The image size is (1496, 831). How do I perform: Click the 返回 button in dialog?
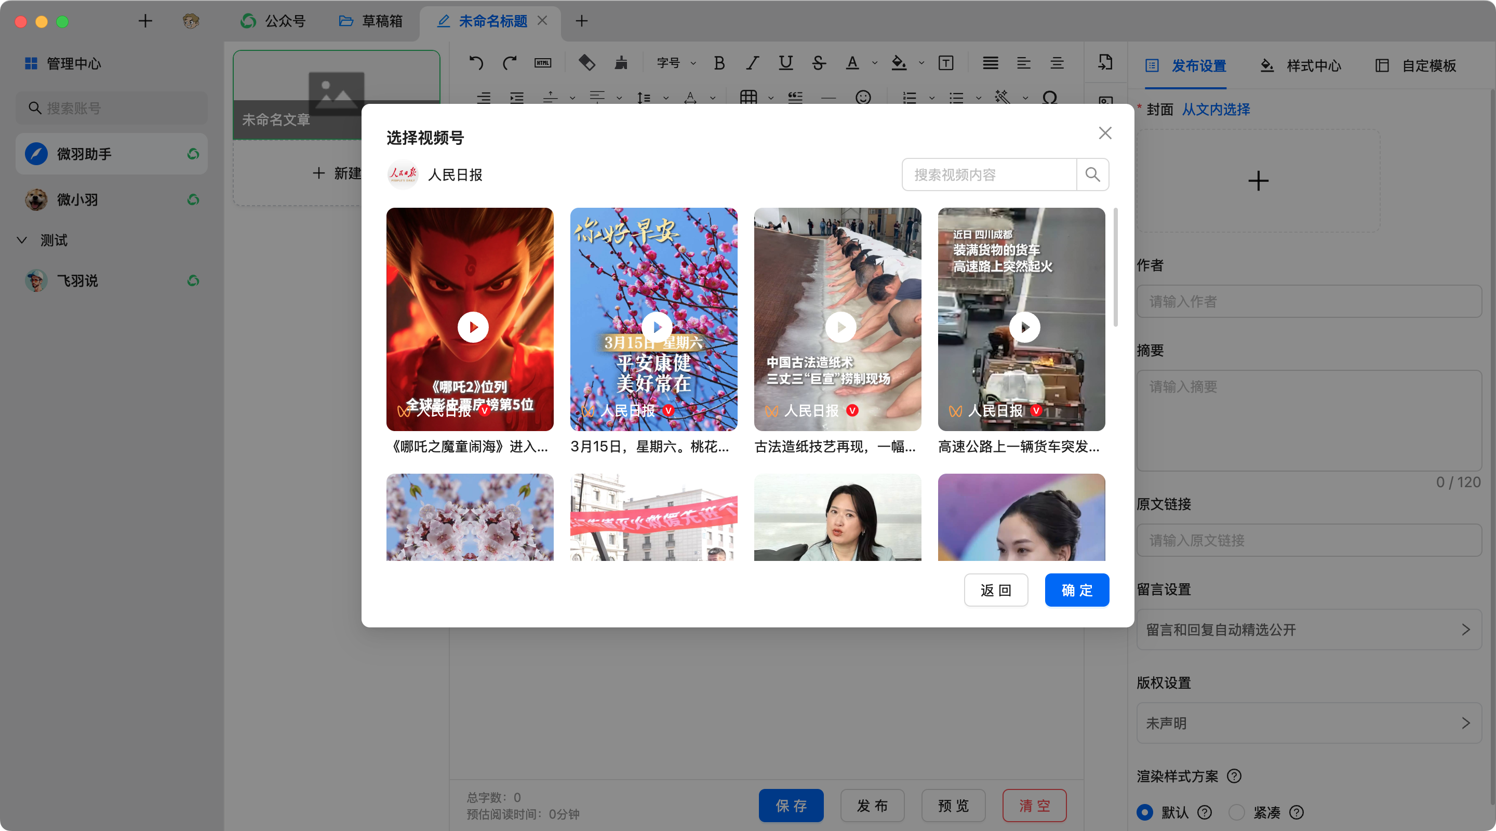[x=995, y=590]
